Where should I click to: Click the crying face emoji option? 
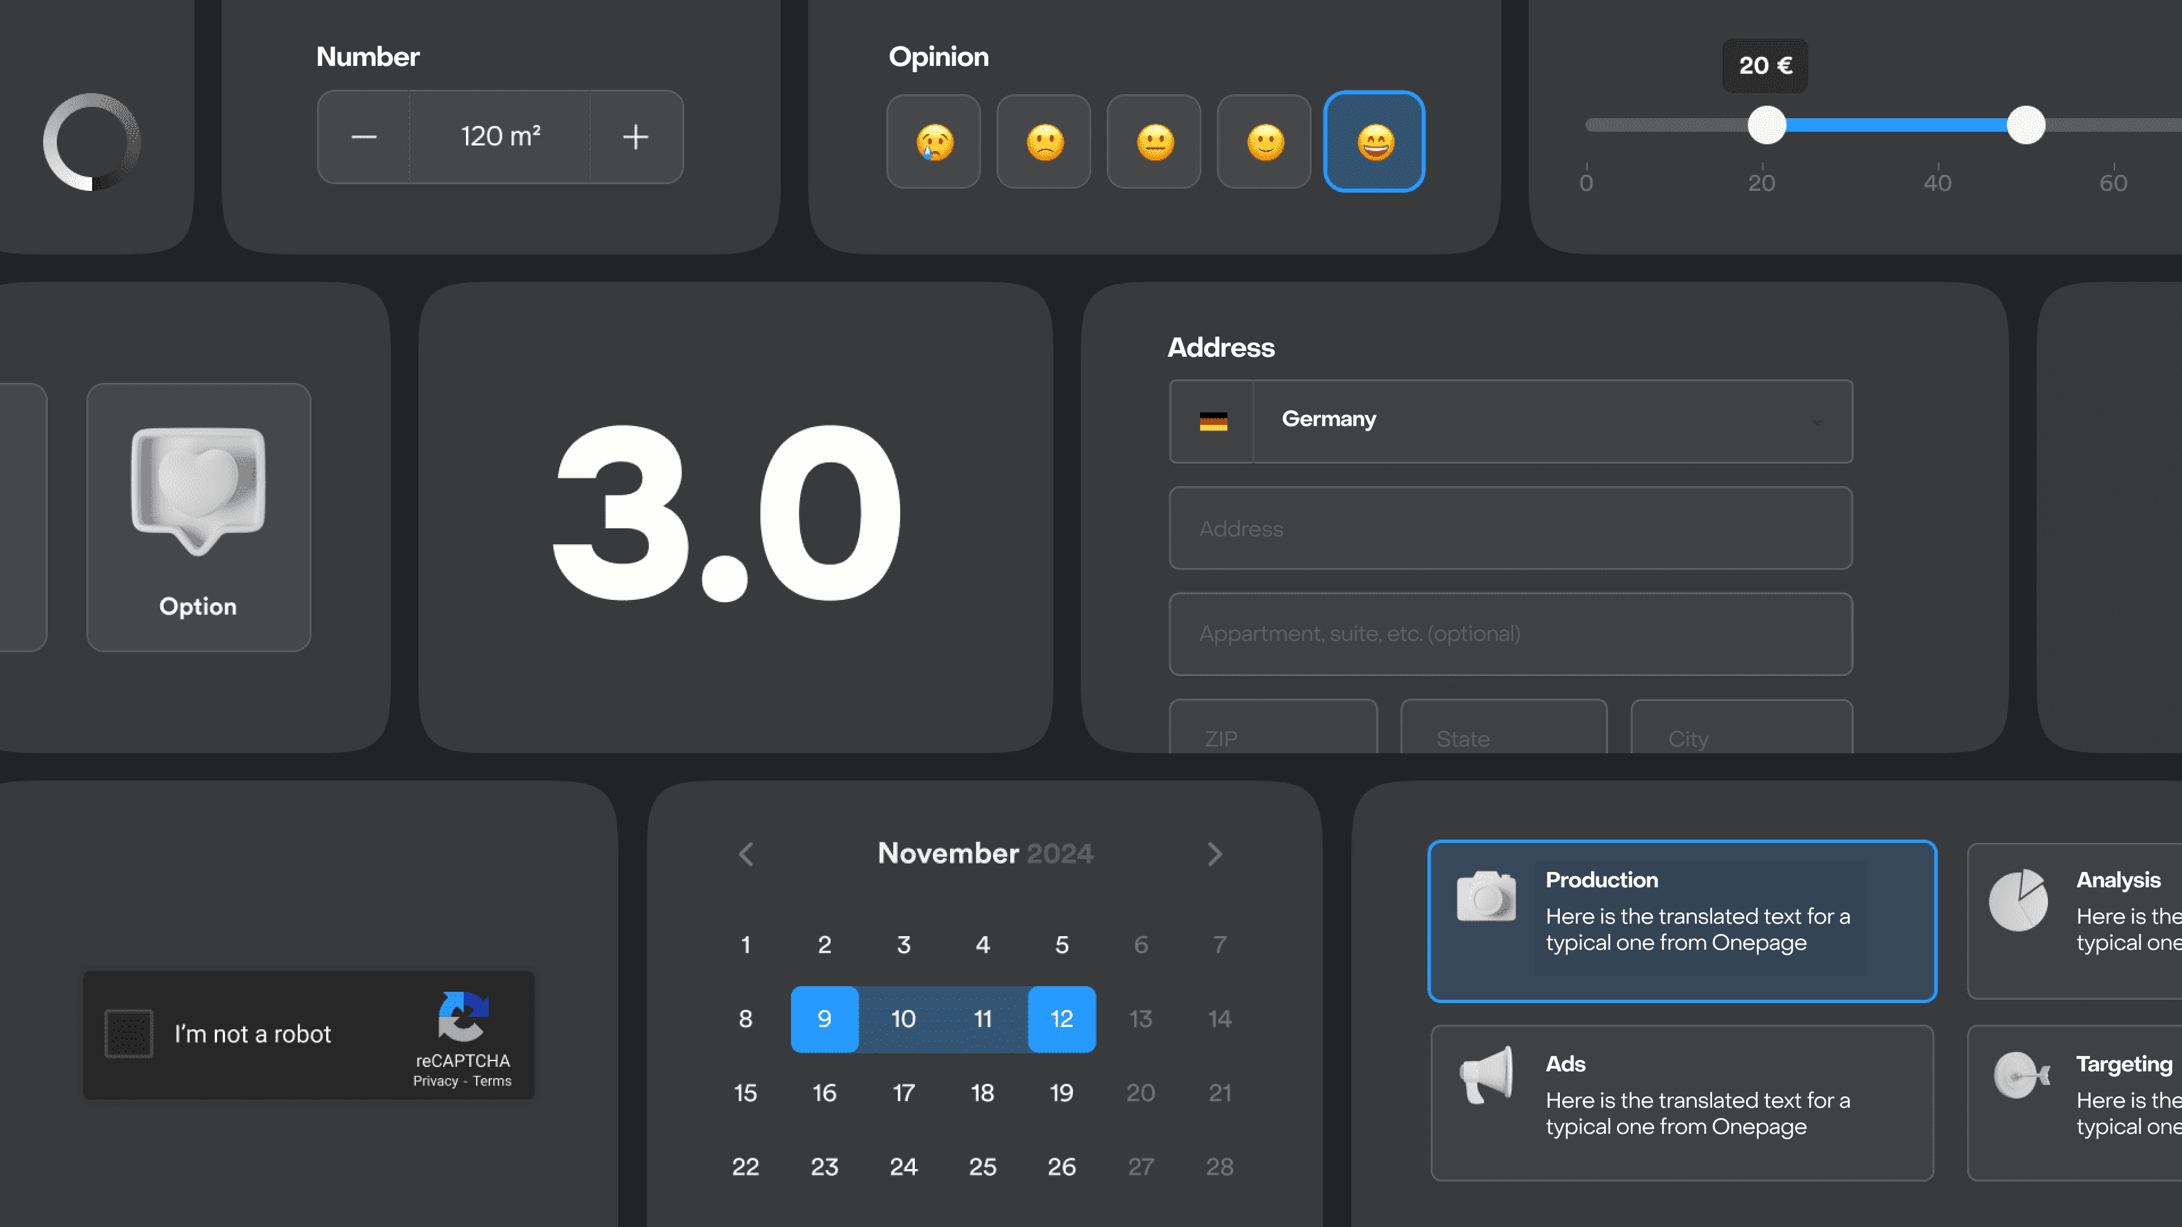click(934, 141)
